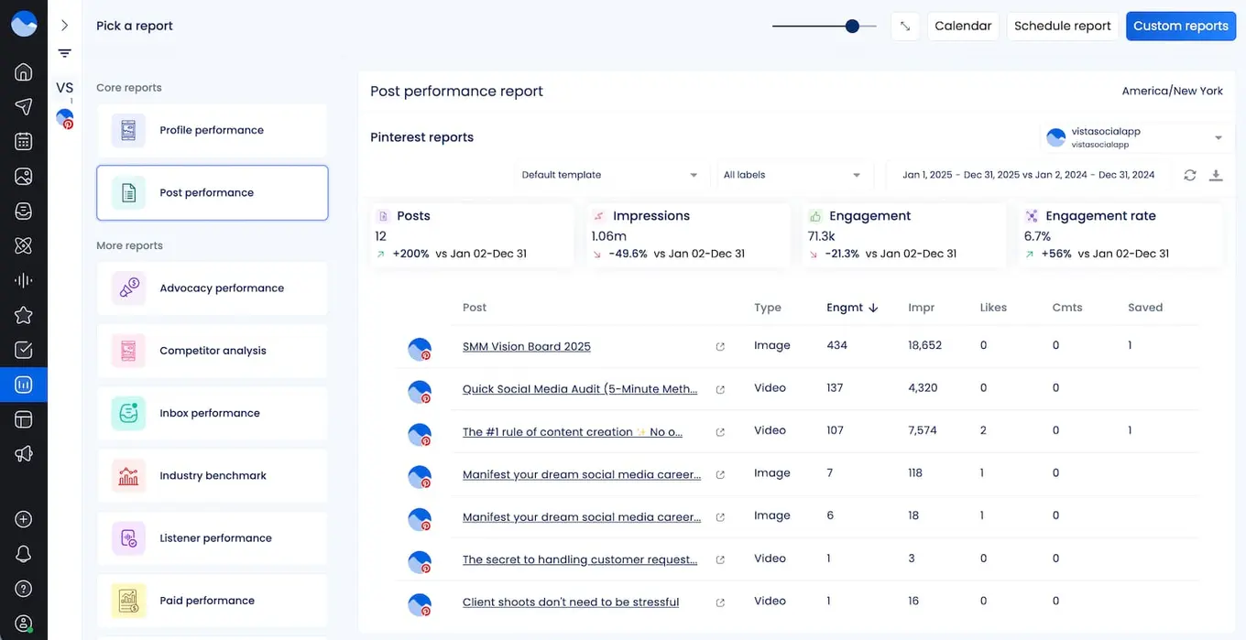Open the Inbox icon in sidebar
The height and width of the screenshot is (640, 1246).
coord(23,211)
